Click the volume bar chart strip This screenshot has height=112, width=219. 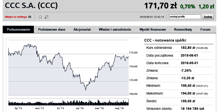[68, 103]
